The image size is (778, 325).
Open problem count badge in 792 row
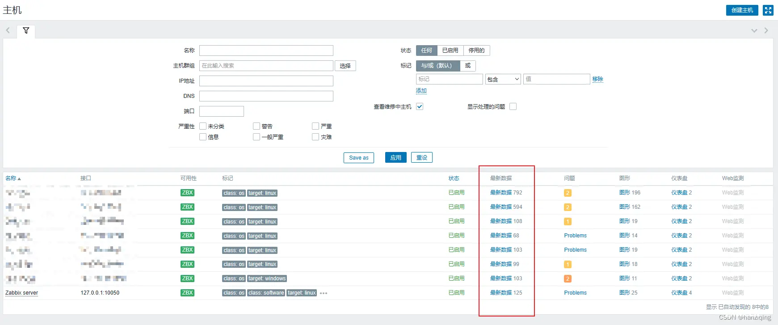coord(568,193)
